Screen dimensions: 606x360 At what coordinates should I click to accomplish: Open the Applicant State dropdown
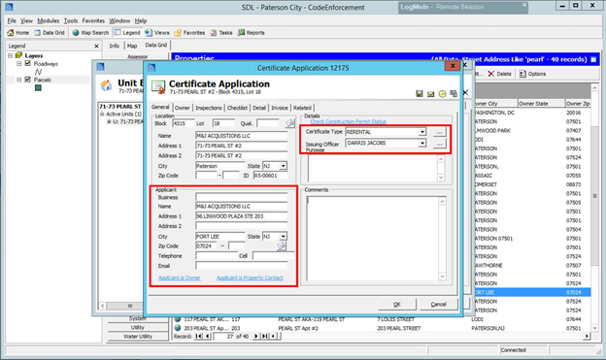[x=284, y=236]
